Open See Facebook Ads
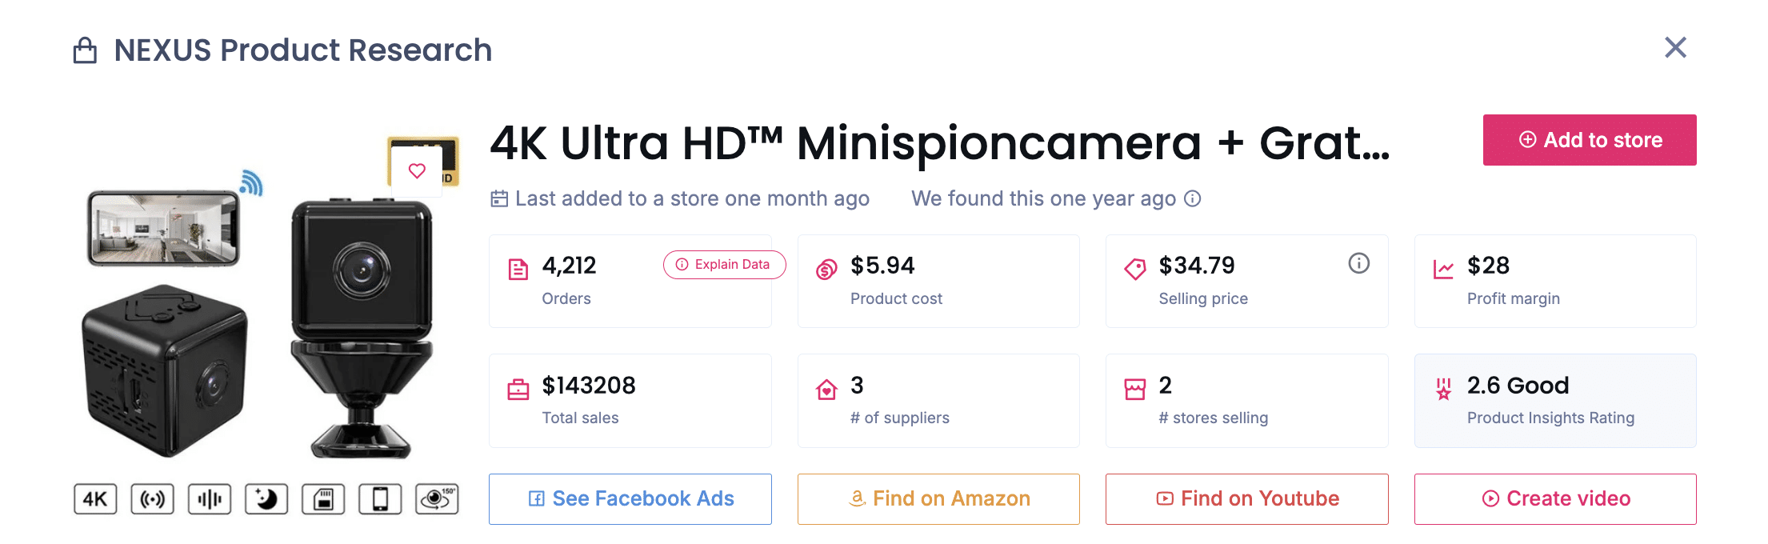Screen dimensions: 1768x544 pos(630,499)
